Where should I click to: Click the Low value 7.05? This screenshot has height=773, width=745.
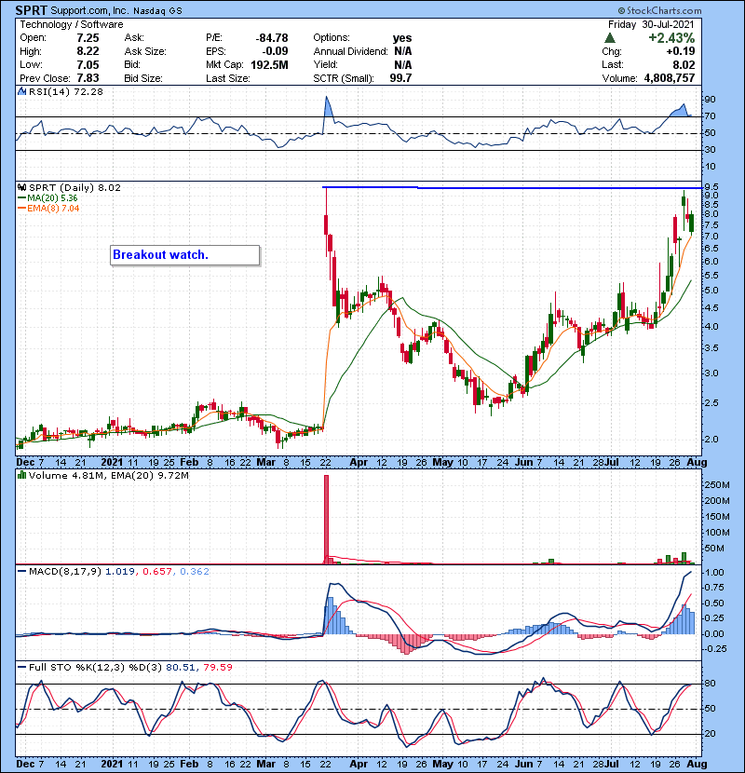88,64
